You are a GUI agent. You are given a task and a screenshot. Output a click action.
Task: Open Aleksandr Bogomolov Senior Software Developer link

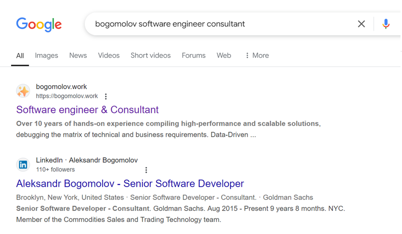pyautogui.click(x=130, y=184)
